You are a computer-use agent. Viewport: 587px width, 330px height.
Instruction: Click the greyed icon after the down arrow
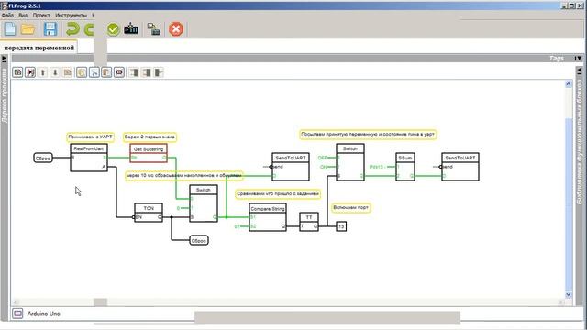[68, 72]
